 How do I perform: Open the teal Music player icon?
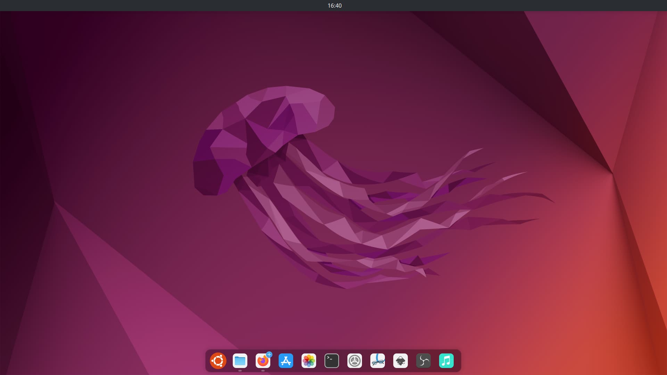(x=446, y=361)
